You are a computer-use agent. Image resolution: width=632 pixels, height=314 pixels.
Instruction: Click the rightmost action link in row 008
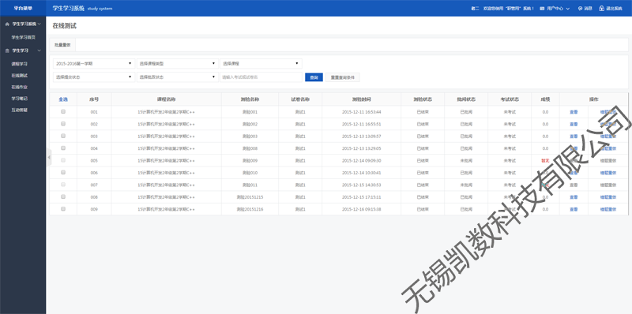tap(608, 197)
